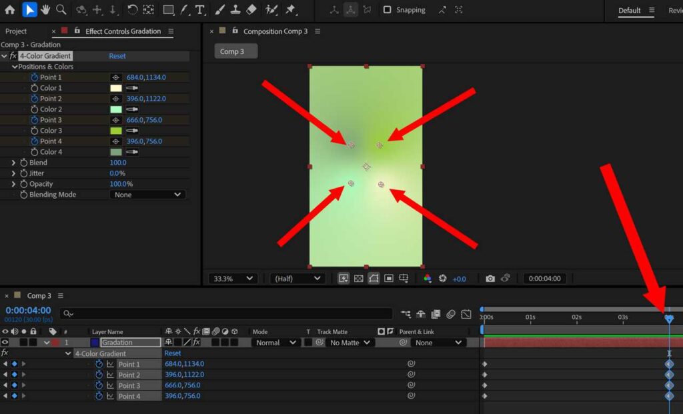Click timeline current time 0:00:04:00

coord(28,311)
